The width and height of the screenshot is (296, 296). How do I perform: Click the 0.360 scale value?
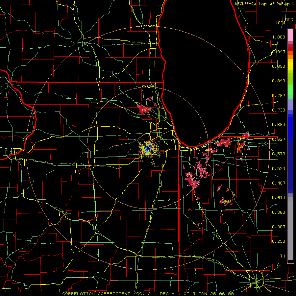click(279, 212)
